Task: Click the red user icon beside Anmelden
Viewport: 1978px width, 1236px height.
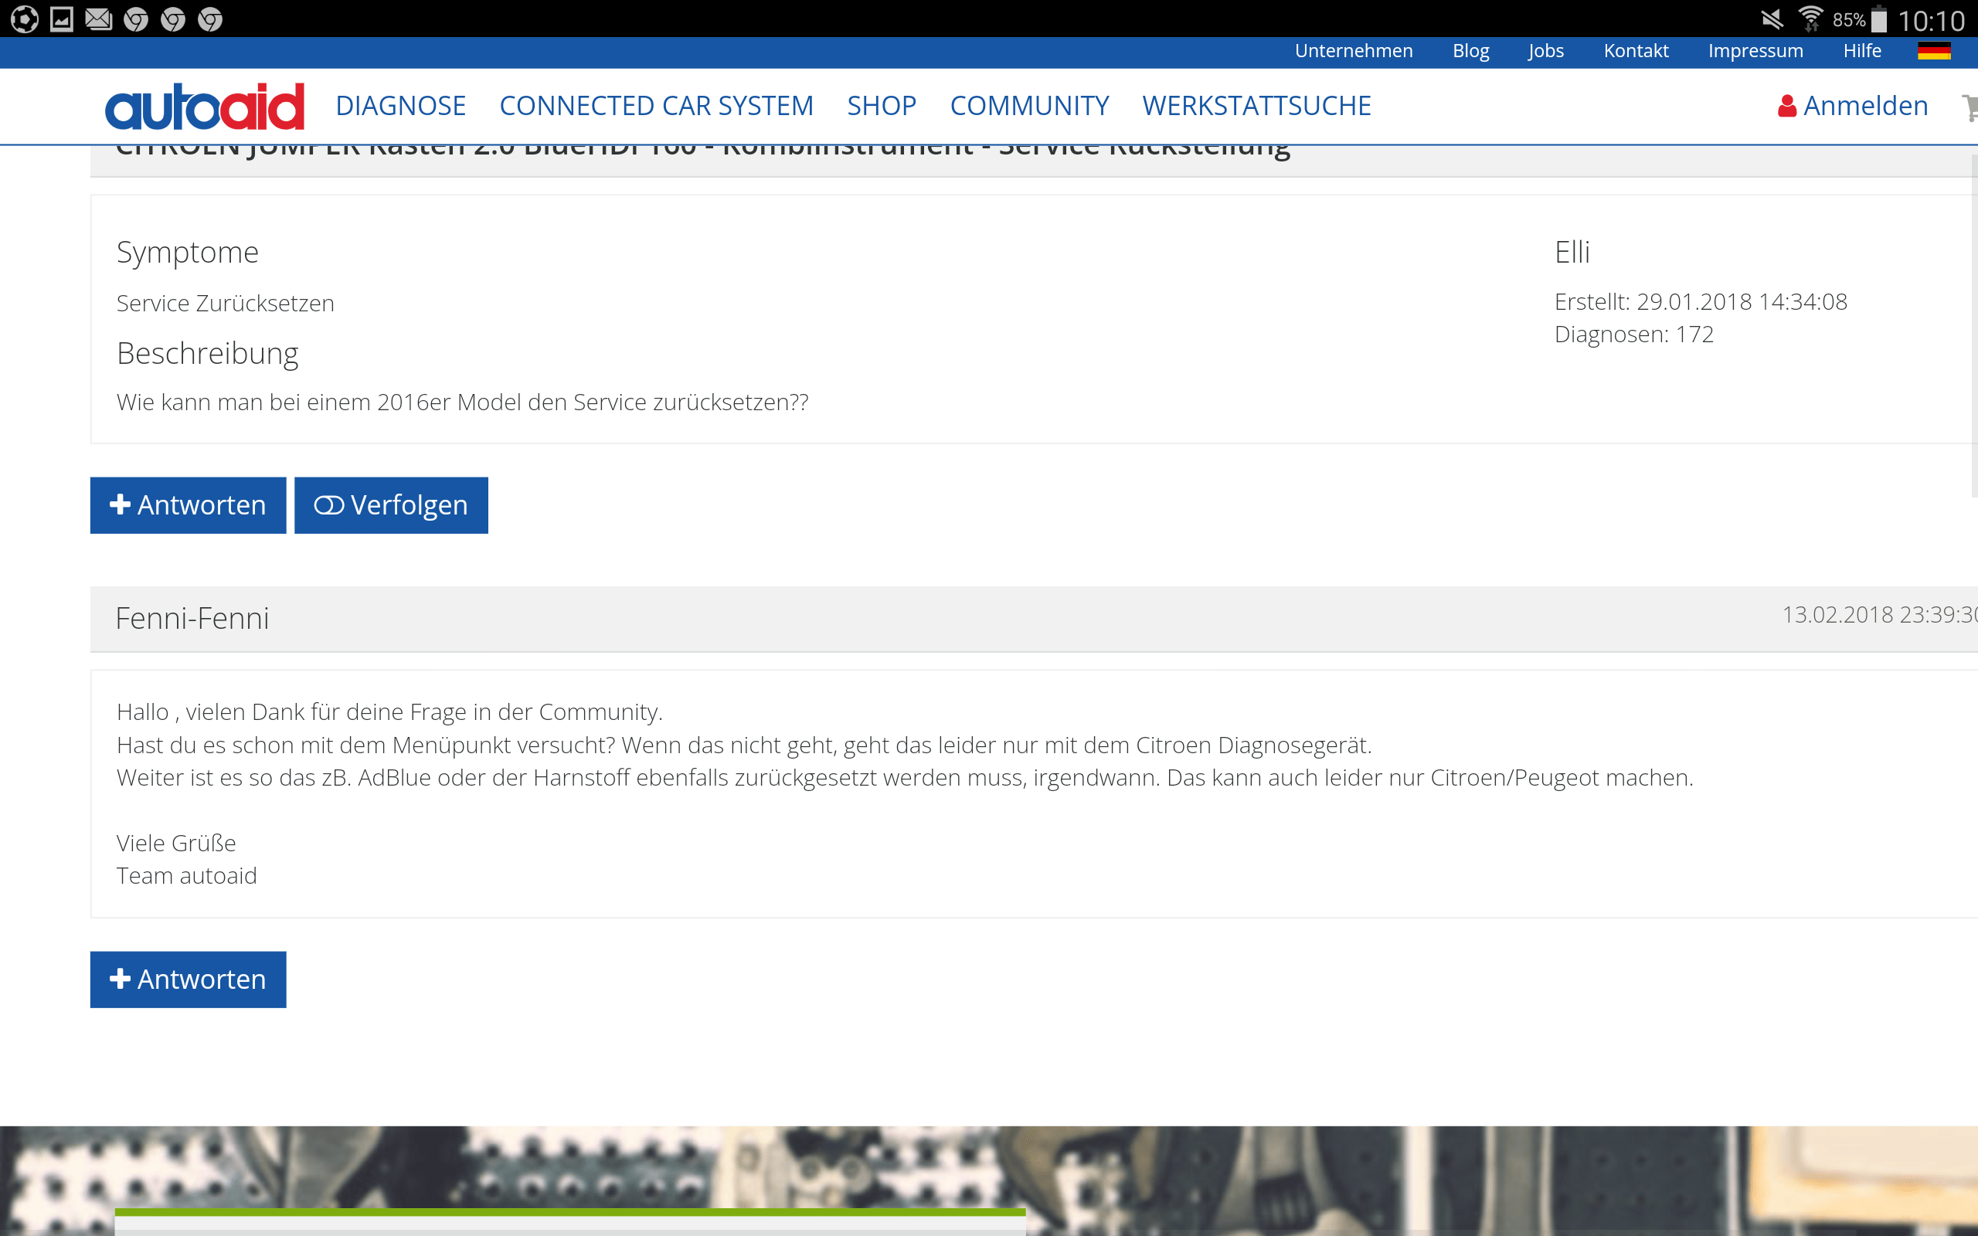Action: 1786,107
